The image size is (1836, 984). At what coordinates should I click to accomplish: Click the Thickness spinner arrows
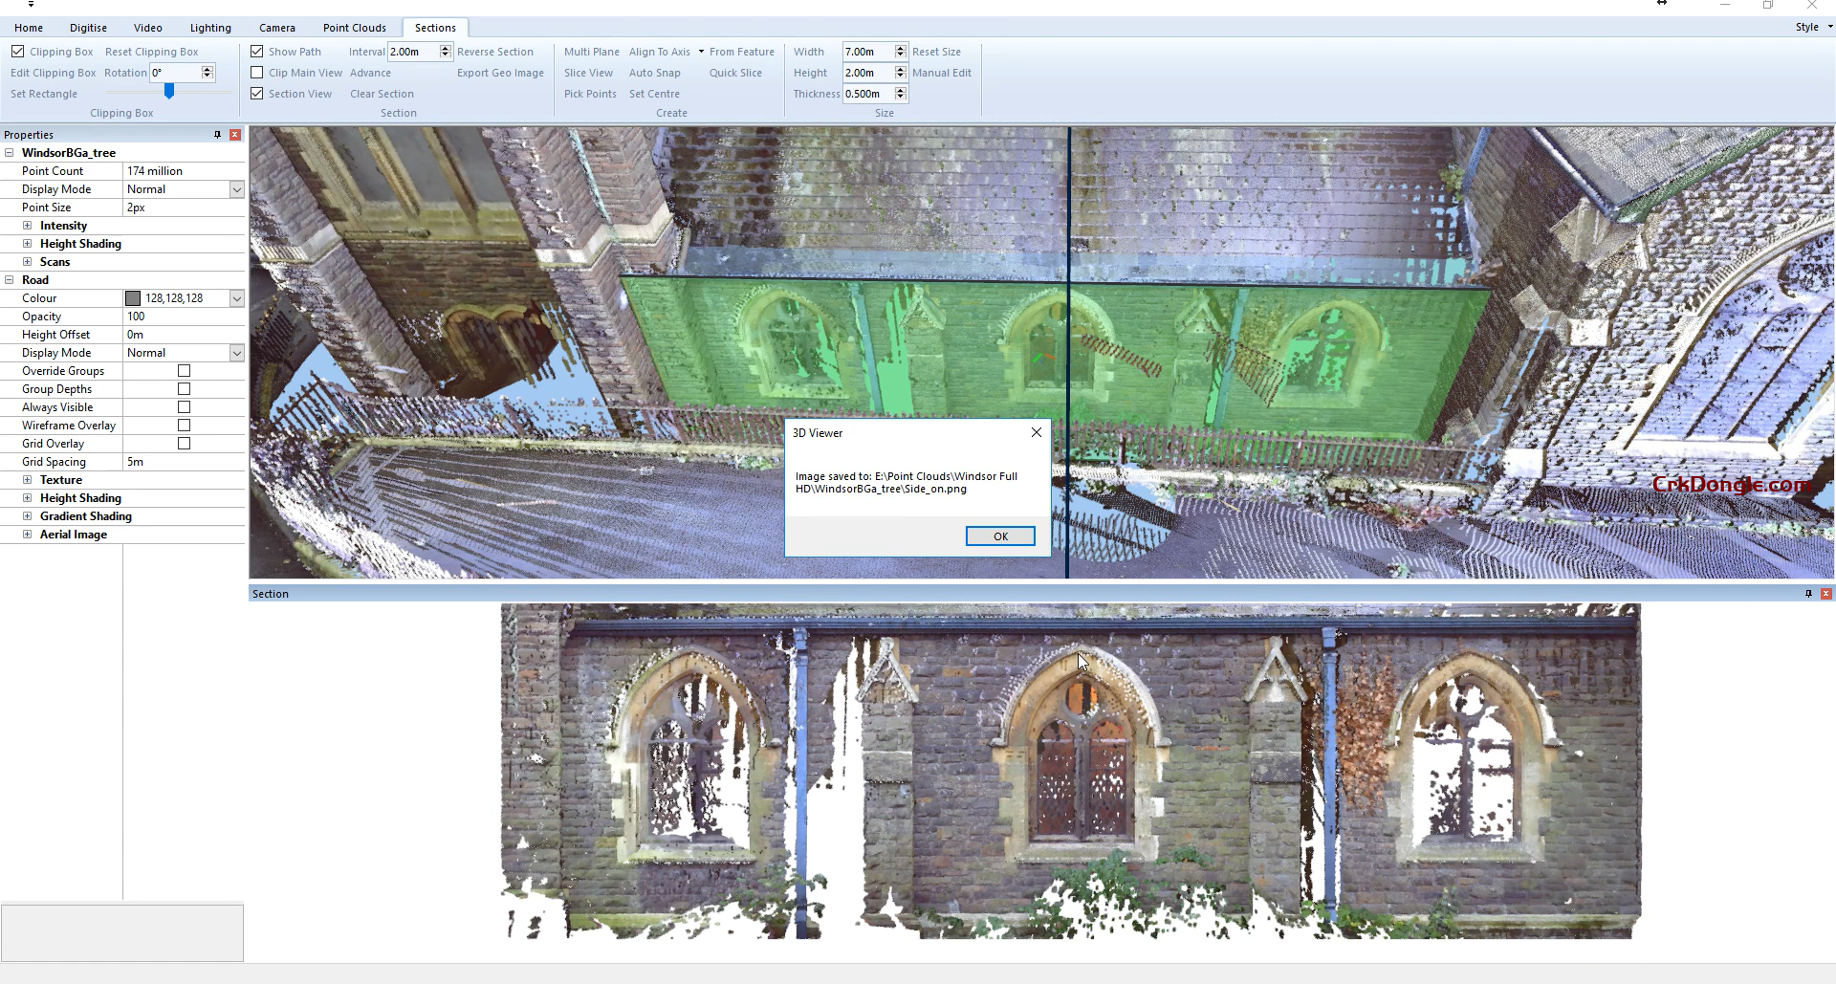tap(900, 94)
